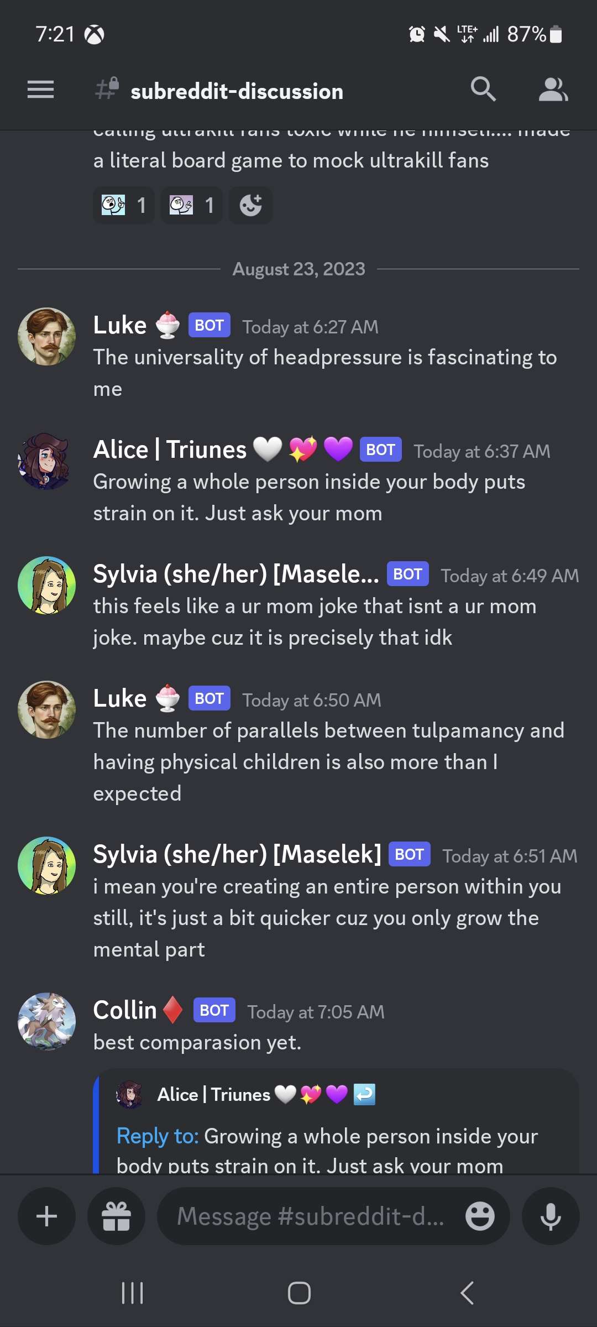
Task: Open Collin's avatar picture
Action: (x=46, y=1021)
